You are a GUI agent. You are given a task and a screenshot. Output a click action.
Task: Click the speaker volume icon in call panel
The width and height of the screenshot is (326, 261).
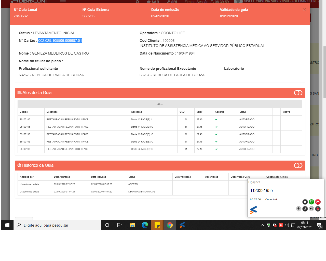tap(311, 209)
